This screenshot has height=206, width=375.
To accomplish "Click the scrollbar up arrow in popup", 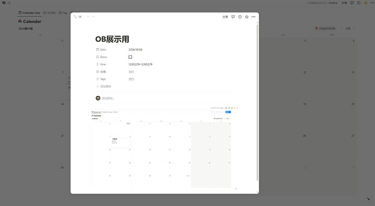I will [257, 22].
